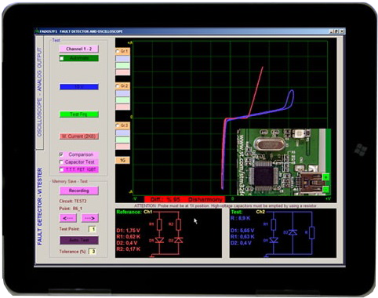Click the Recording button
Viewport: 378px width, 298px height.
[x=79, y=191]
